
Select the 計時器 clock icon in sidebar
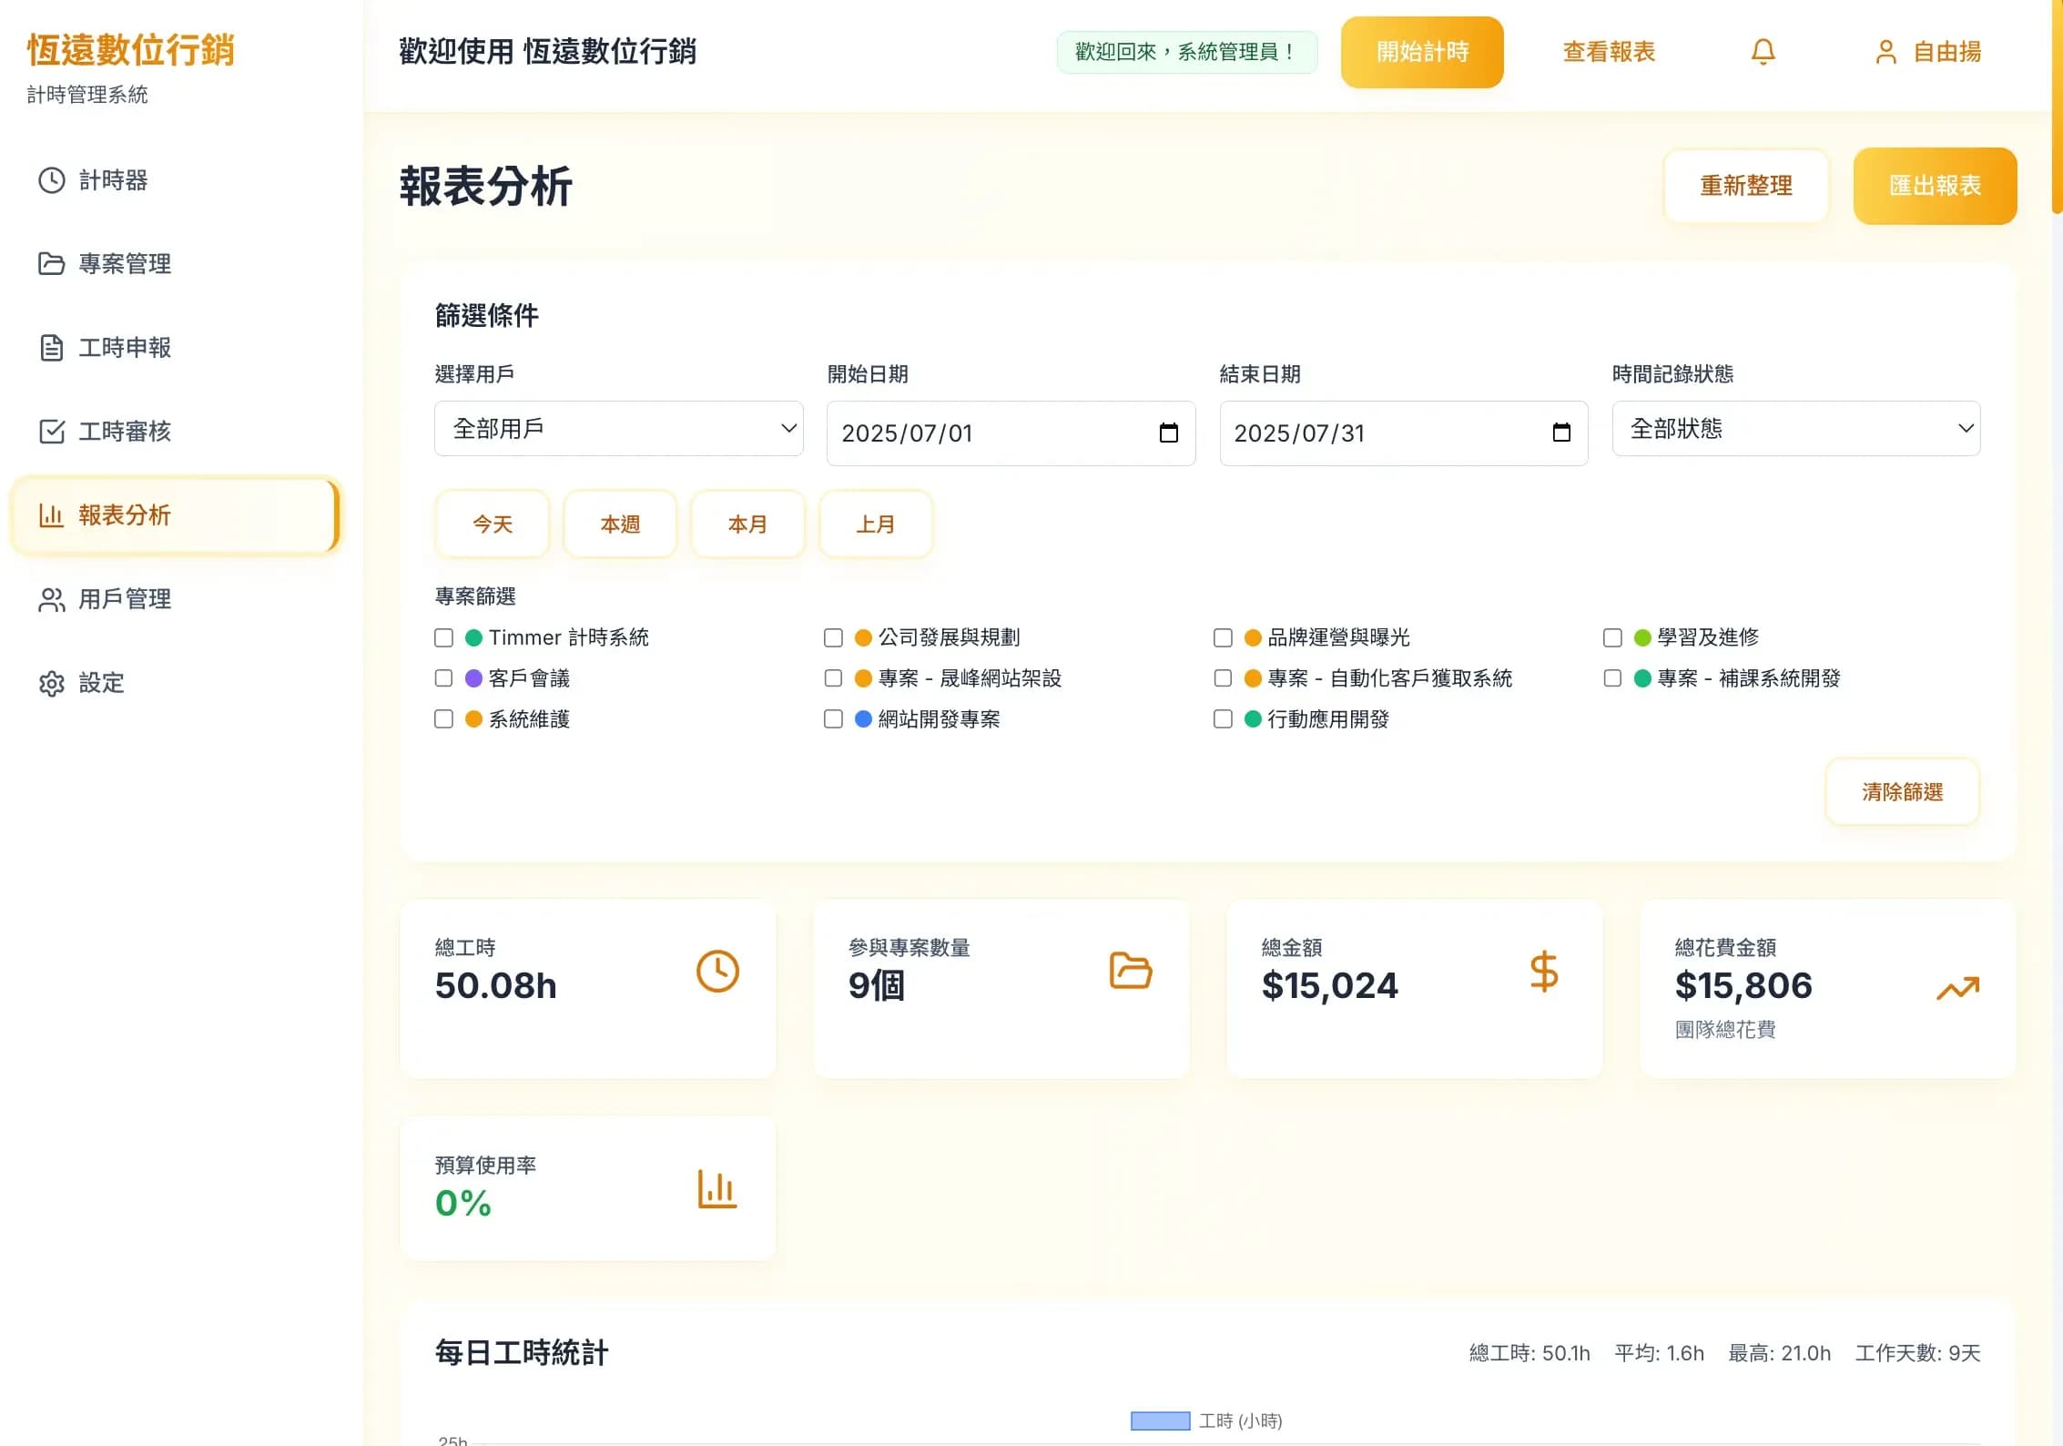click(x=51, y=181)
